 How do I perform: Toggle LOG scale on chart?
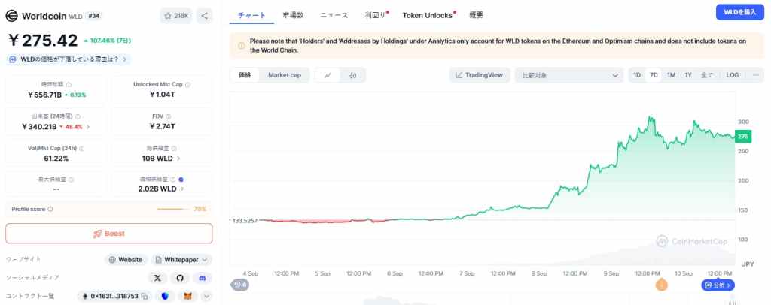(x=732, y=75)
